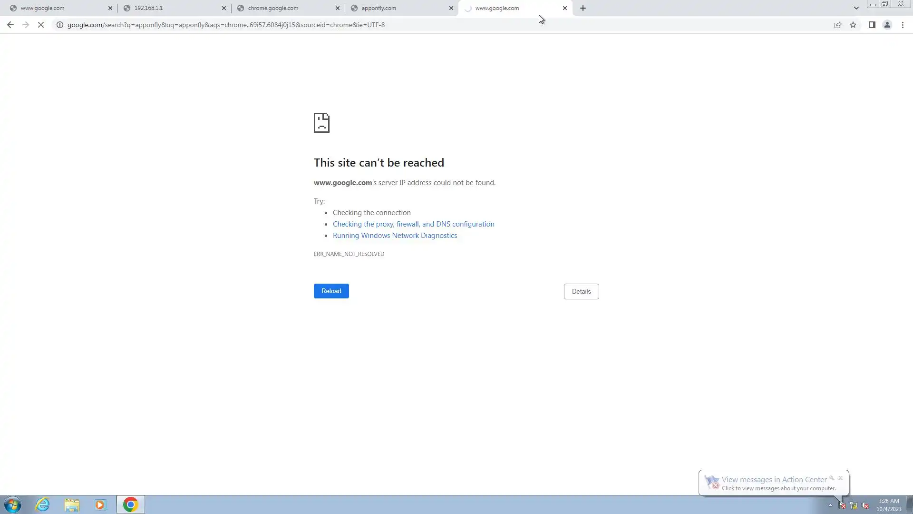Open the profile avatar menu
913x514 pixels.
click(887, 25)
